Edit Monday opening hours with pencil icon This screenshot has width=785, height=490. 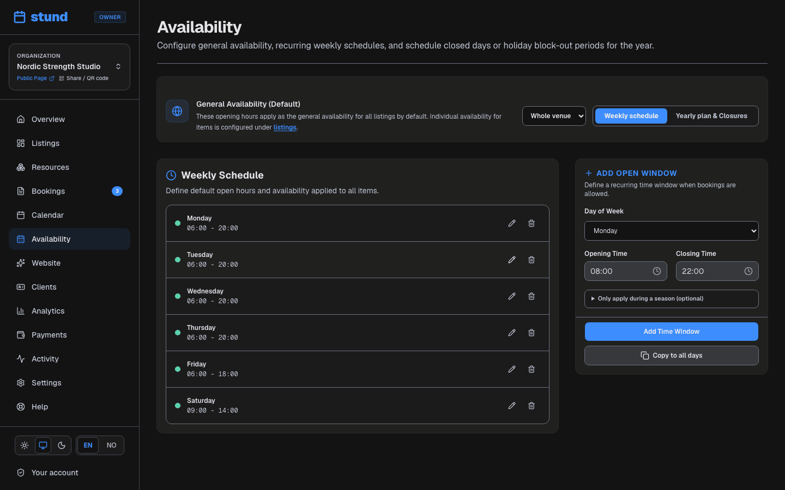click(512, 223)
